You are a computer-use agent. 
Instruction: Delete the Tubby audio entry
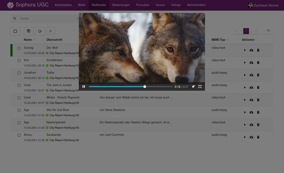pos(258,75)
